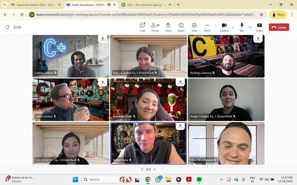Select Angie Catalyst Eq. 1 video tile
This screenshot has width=297, height=185.
226,99
